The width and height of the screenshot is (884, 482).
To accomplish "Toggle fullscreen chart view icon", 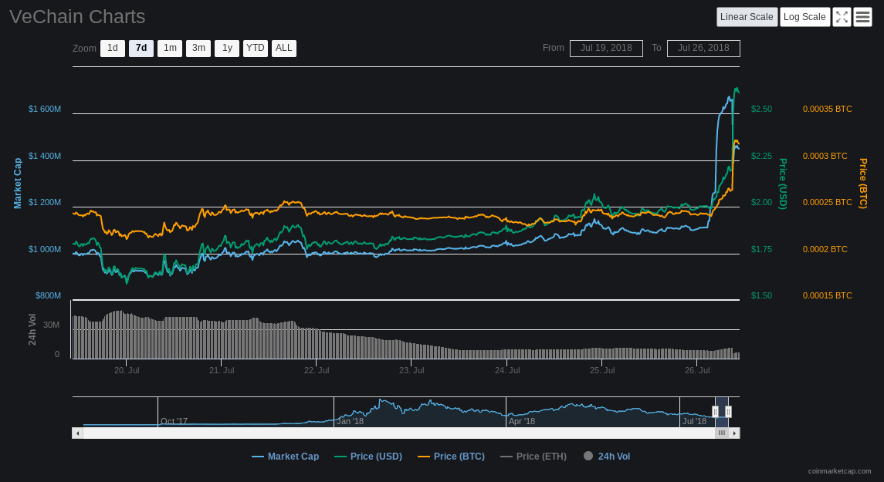I will click(x=842, y=17).
